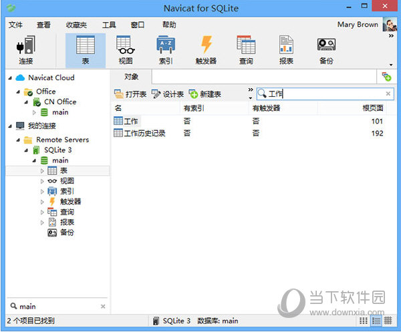Image resolution: width=401 pixels, height=332 pixels.
Task: Click the sidebar main search field
Action: pos(57,306)
